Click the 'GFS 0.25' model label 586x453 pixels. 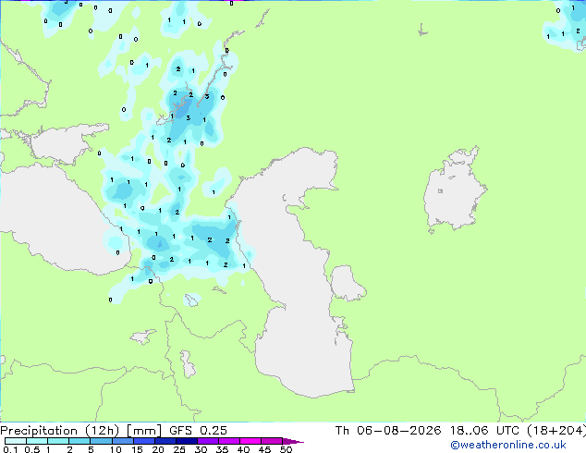(x=198, y=431)
